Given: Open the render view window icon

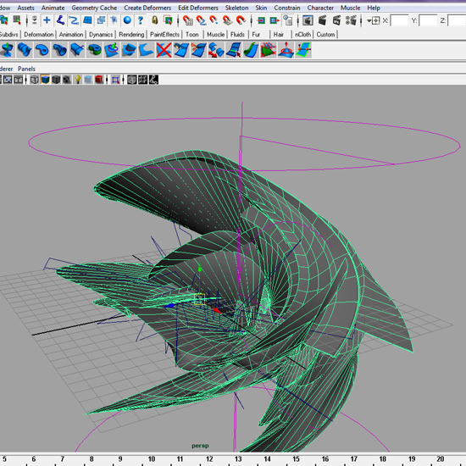Looking at the screenshot, I should tap(308, 20).
